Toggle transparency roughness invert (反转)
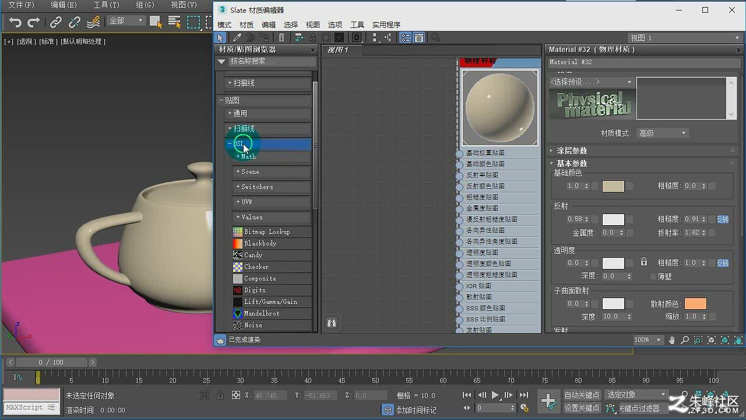Image resolution: width=746 pixels, height=420 pixels. [723, 262]
